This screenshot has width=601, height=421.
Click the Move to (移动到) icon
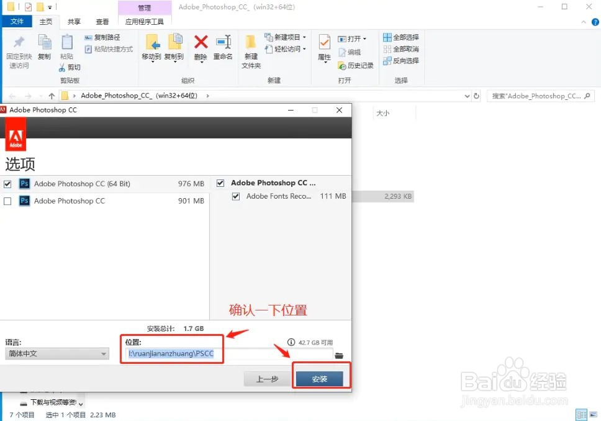point(152,42)
